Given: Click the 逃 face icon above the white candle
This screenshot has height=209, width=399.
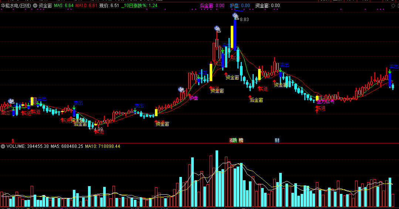Looking at the screenshot, I should coord(217,28).
